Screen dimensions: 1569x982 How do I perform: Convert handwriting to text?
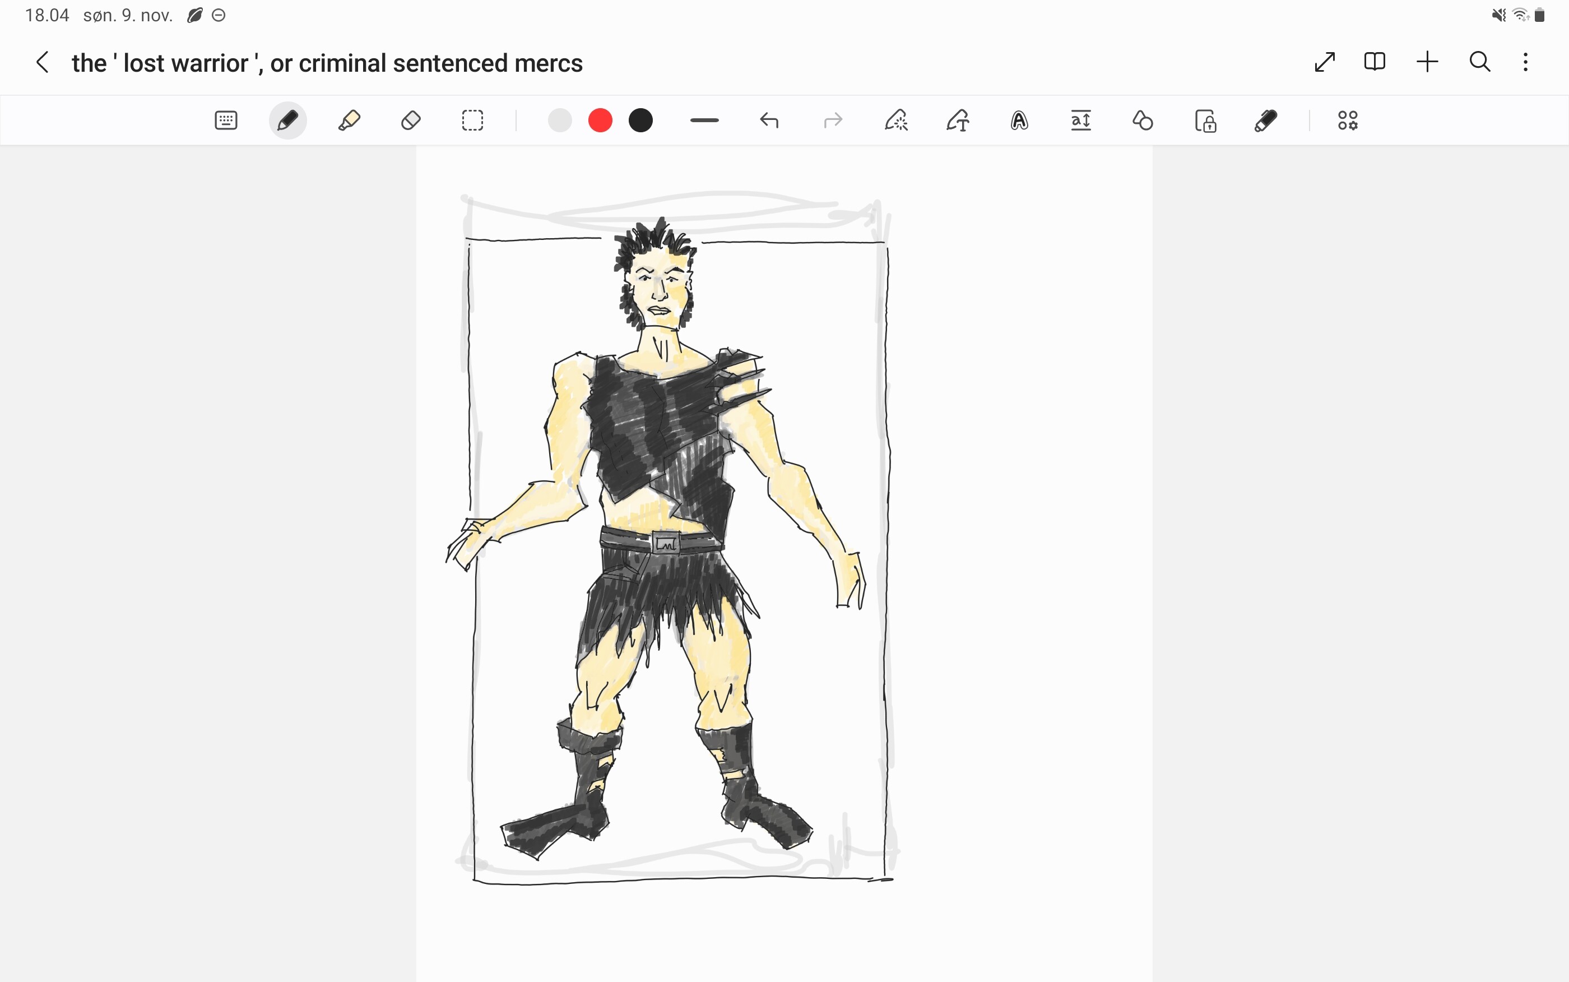tap(958, 121)
